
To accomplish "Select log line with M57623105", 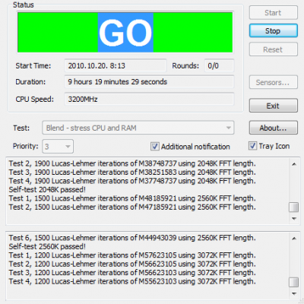I will pyautogui.click(x=132, y=255).
